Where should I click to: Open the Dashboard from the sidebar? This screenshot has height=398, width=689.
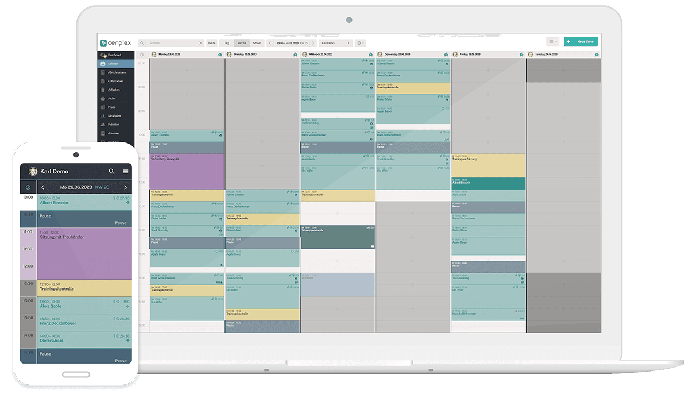click(x=115, y=55)
